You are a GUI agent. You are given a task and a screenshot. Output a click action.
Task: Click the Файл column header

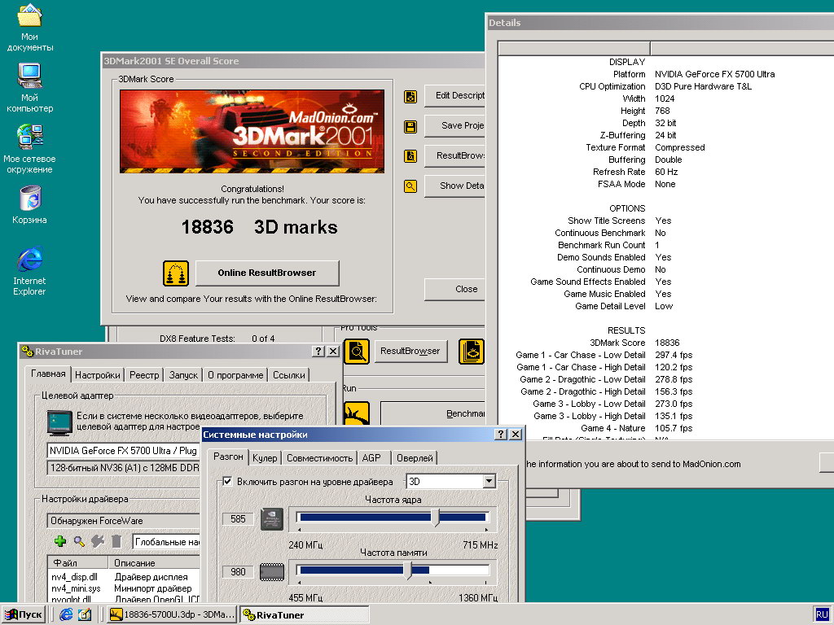click(79, 563)
